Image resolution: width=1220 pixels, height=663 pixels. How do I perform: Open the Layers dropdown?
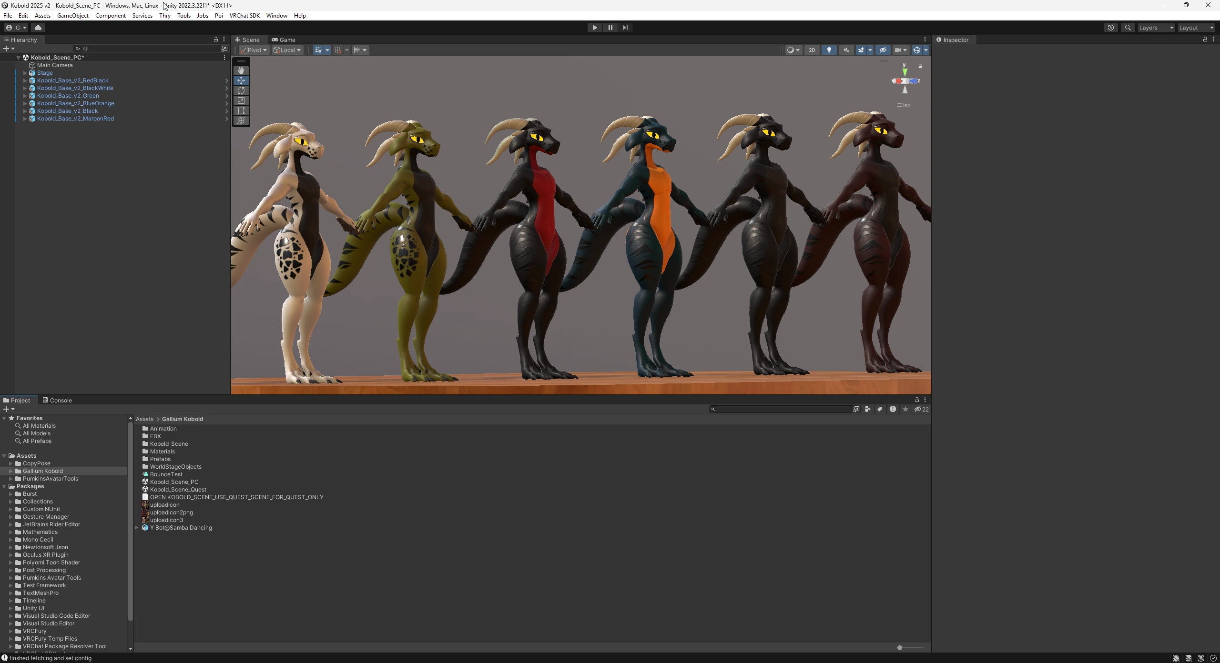[1156, 28]
